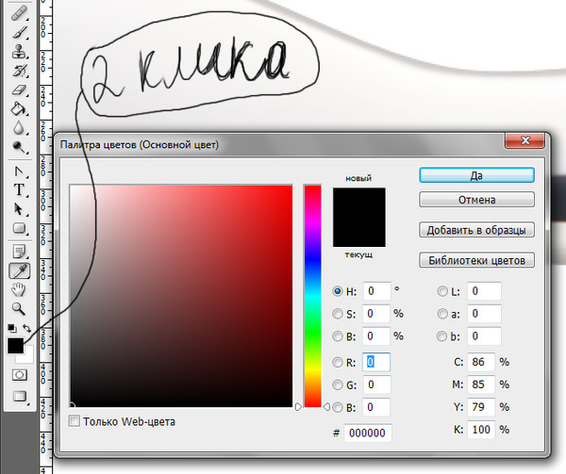
Task: Click the vertical hue spectrum slider
Action: (x=312, y=296)
